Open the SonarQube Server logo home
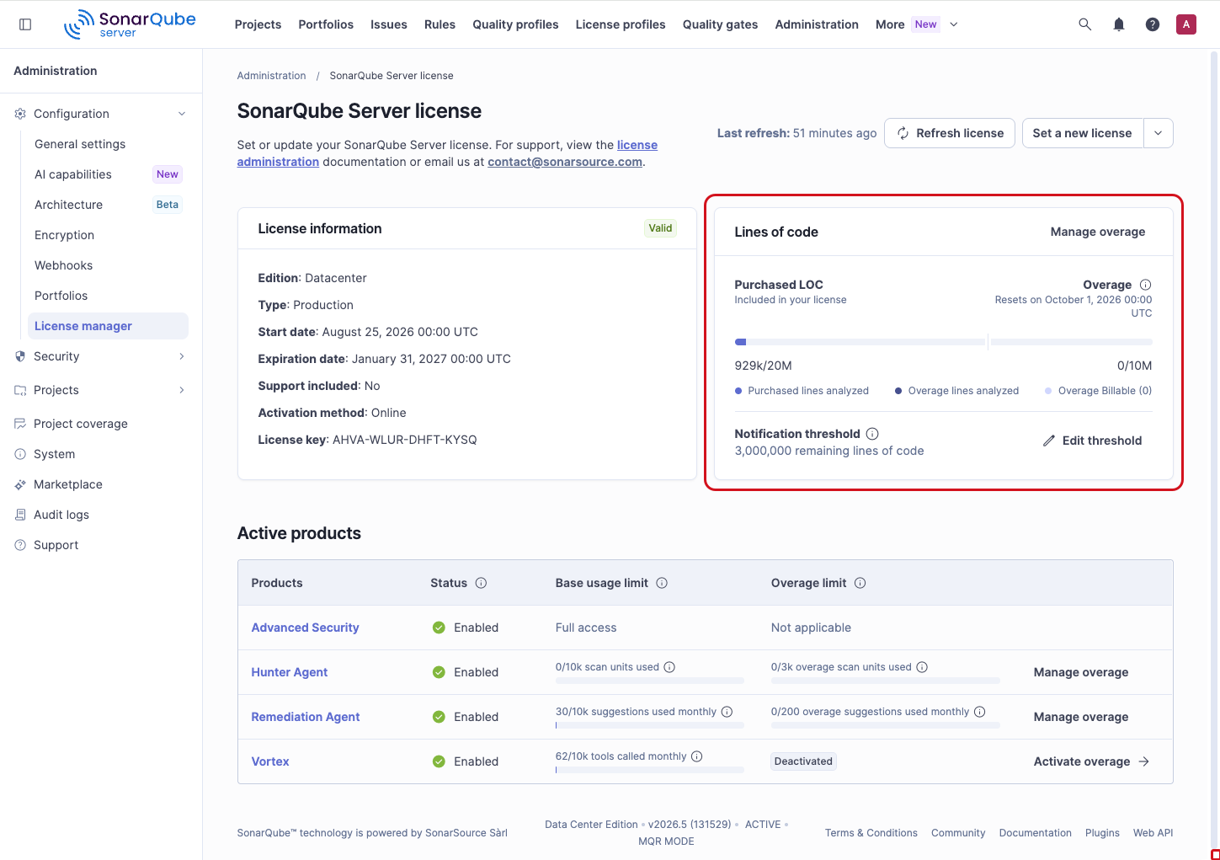 pyautogui.click(x=130, y=24)
